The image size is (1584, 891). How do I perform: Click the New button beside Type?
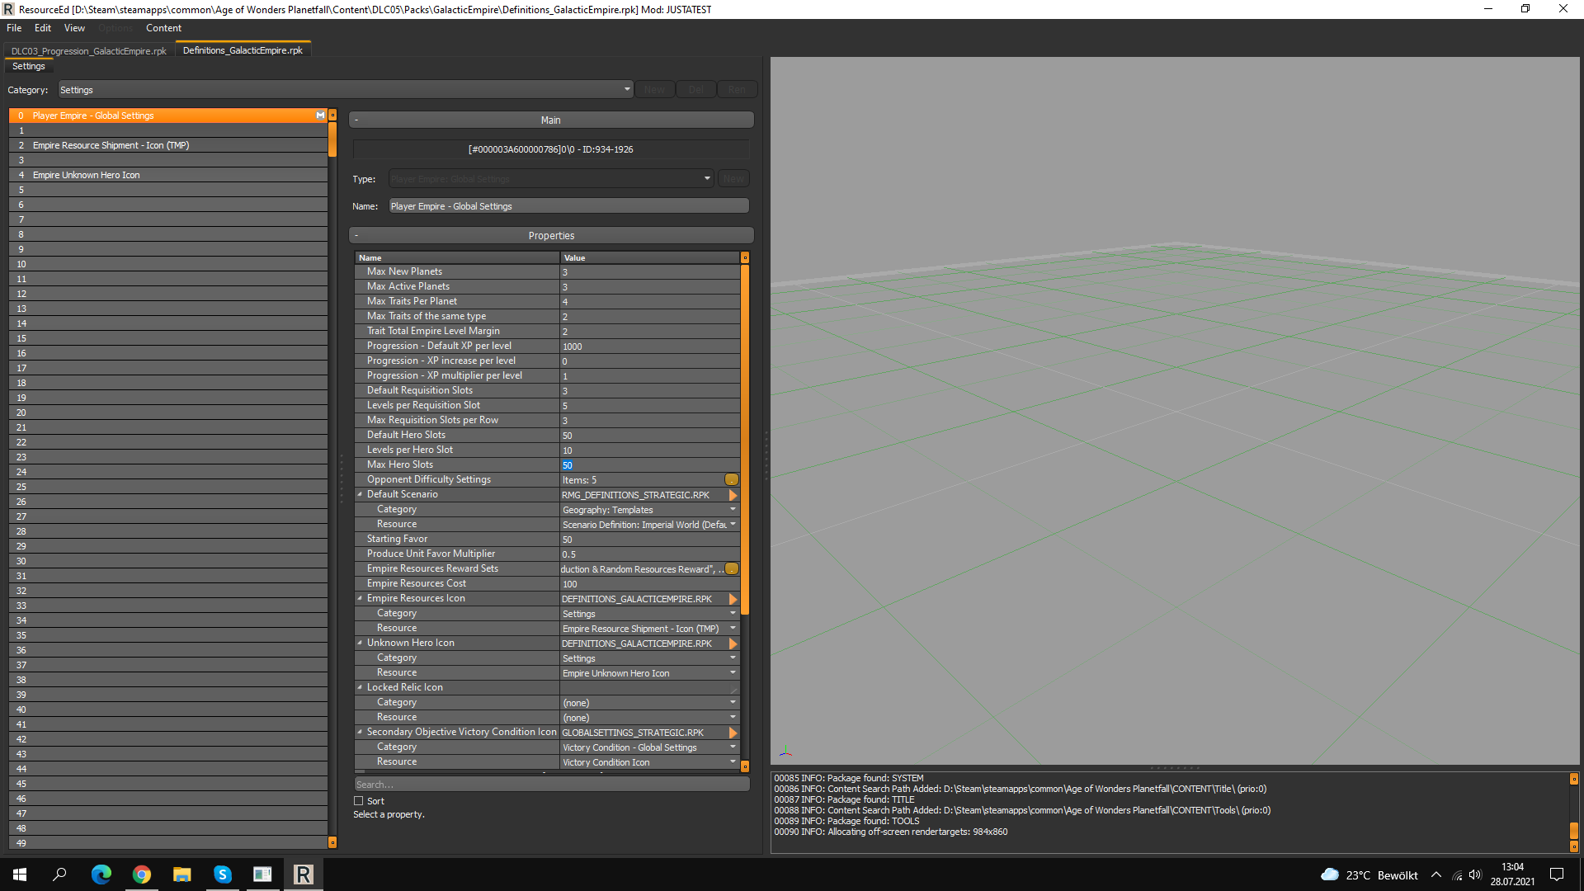733,178
